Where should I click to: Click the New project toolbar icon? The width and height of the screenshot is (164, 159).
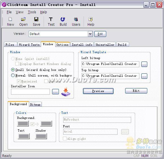[10, 22]
